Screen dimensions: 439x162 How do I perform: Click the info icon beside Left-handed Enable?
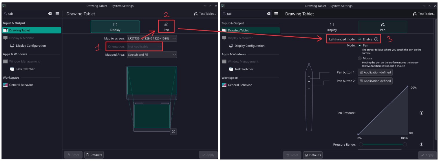(x=376, y=39)
